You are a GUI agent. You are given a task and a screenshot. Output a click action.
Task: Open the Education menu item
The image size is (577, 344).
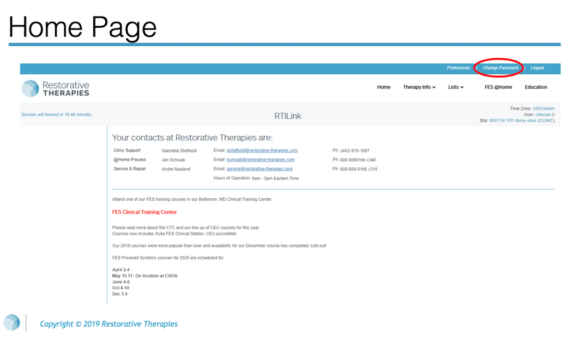[536, 87]
